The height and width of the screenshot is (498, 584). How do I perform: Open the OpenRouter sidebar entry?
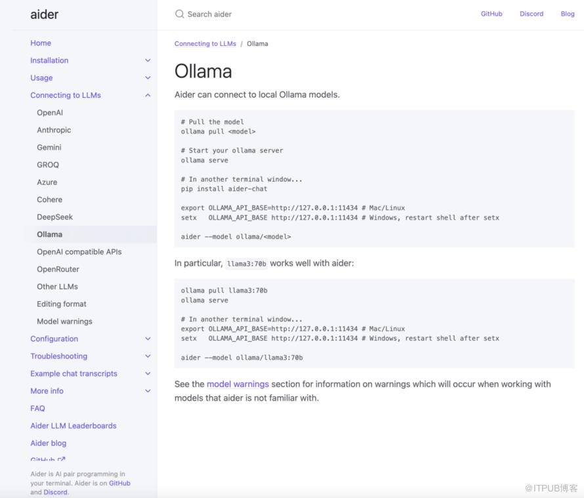58,269
